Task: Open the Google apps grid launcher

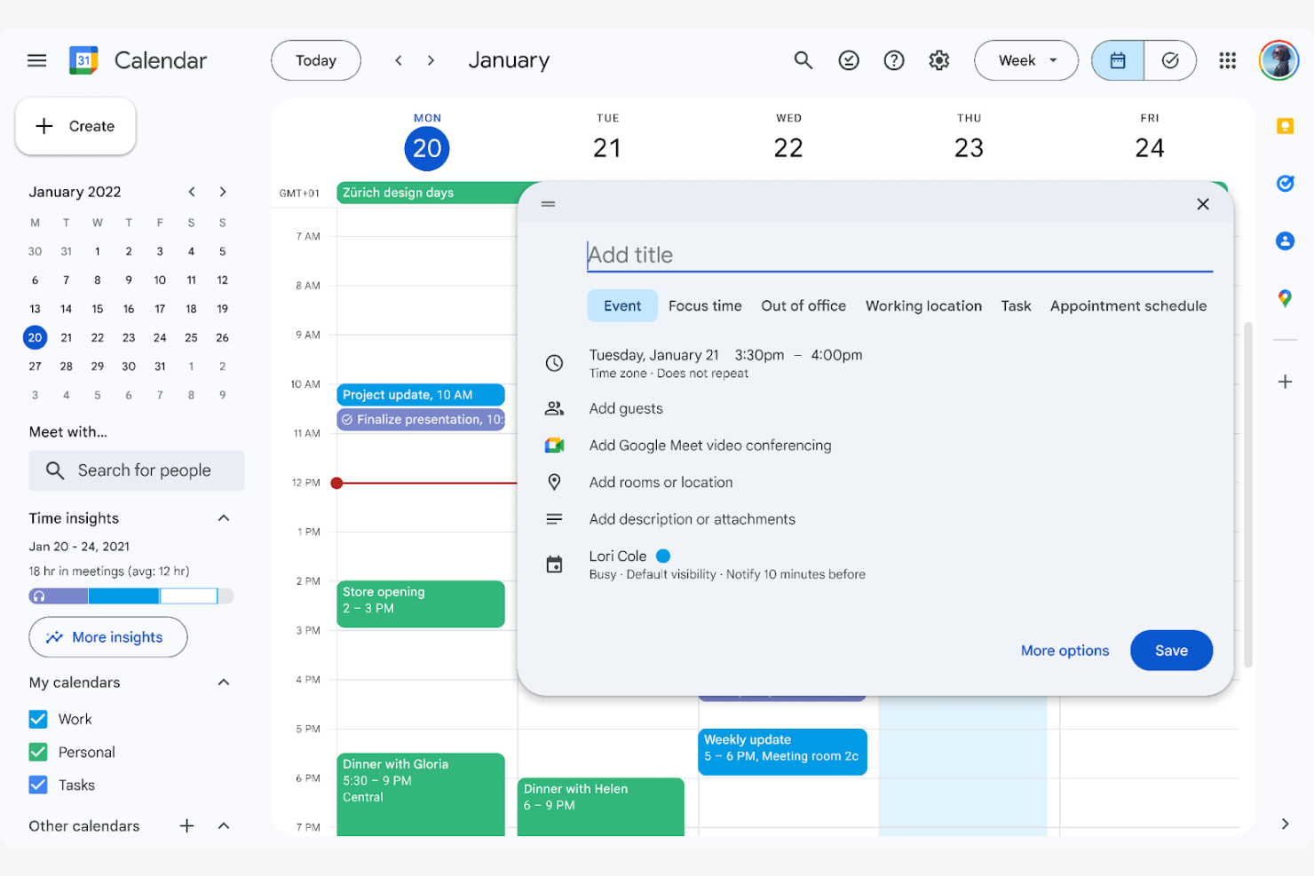Action: coord(1228,60)
